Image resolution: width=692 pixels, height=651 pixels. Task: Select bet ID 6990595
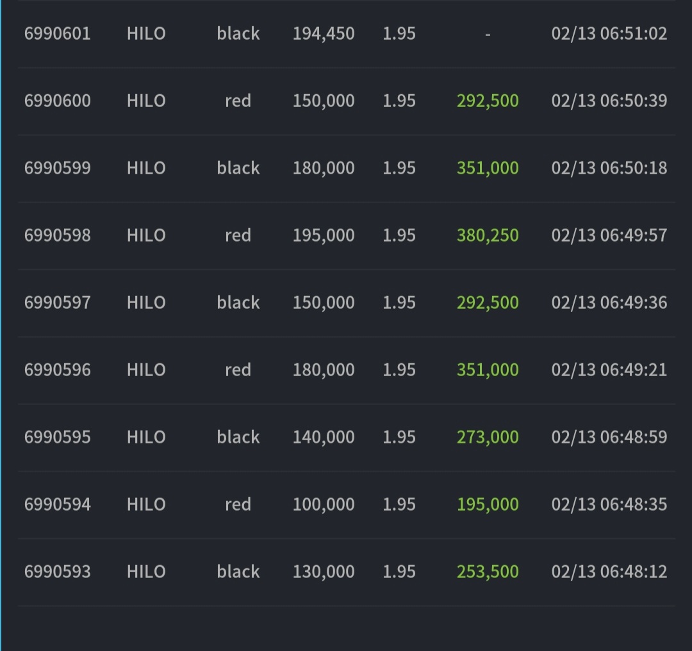point(58,438)
